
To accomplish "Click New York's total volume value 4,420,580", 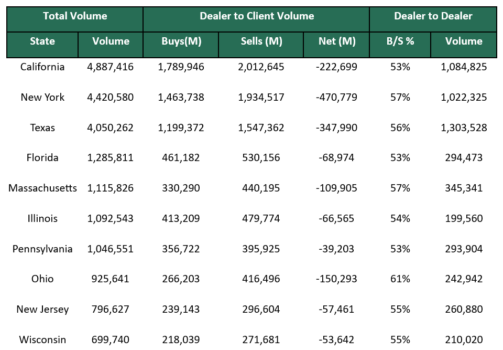I will 110,97.
